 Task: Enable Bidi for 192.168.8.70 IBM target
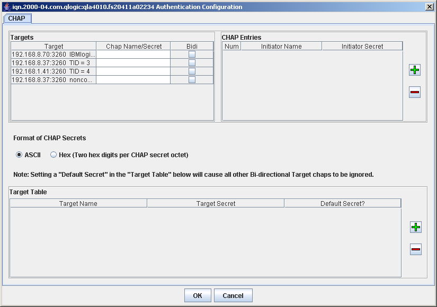click(x=192, y=55)
